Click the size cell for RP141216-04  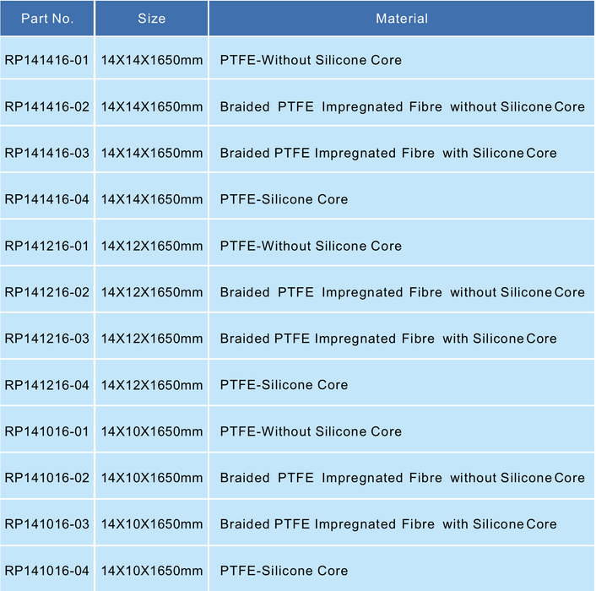152,385
